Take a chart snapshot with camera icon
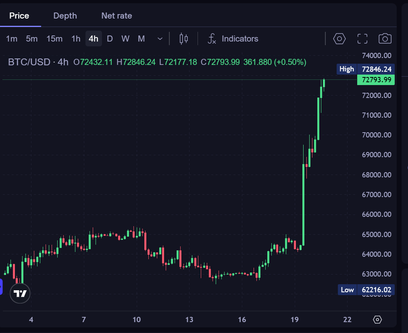This screenshot has width=408, height=333. point(385,39)
